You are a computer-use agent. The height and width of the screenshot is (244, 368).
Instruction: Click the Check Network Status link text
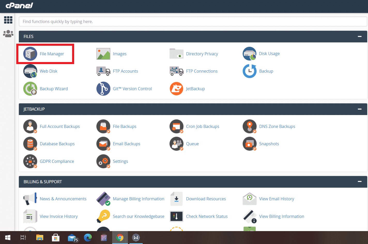(207, 216)
